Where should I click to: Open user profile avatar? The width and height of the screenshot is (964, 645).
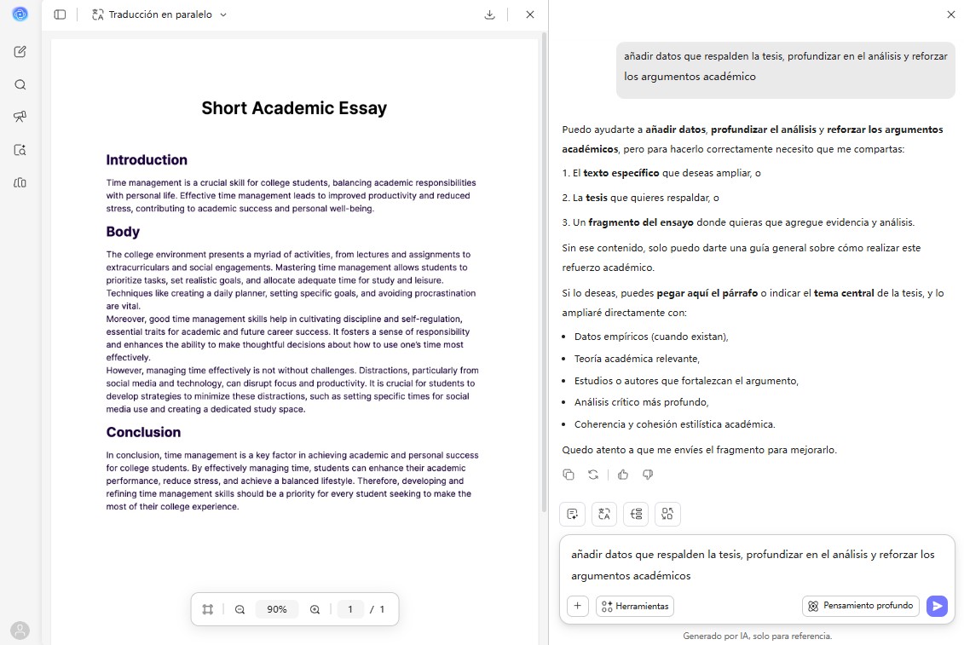click(x=20, y=631)
